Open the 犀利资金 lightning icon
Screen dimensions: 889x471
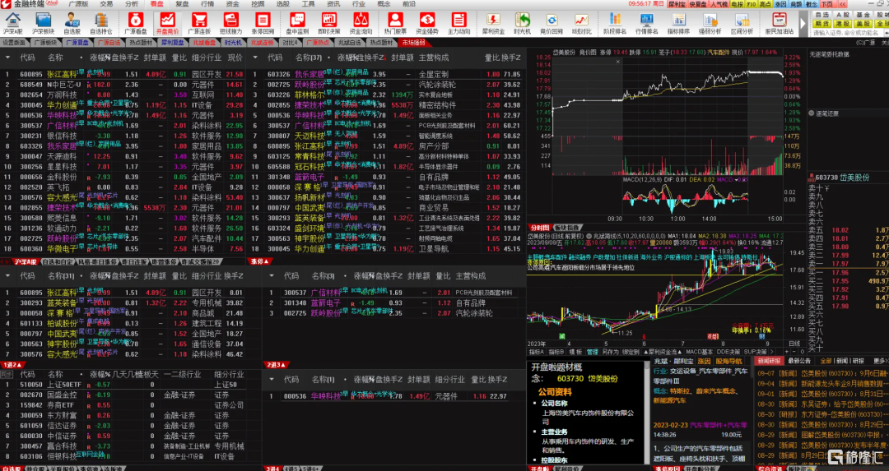tap(493, 21)
